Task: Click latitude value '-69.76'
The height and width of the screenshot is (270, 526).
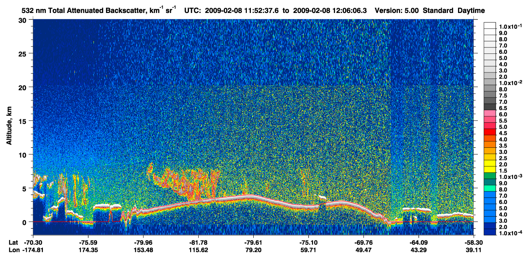Action: pos(363,242)
